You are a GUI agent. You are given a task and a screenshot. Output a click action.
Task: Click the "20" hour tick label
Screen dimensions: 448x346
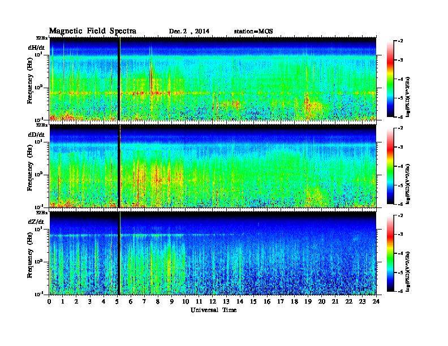[322, 301]
